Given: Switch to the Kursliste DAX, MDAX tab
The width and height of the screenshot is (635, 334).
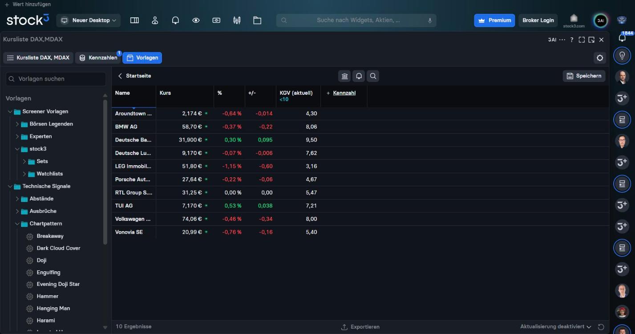Looking at the screenshot, I should point(38,58).
